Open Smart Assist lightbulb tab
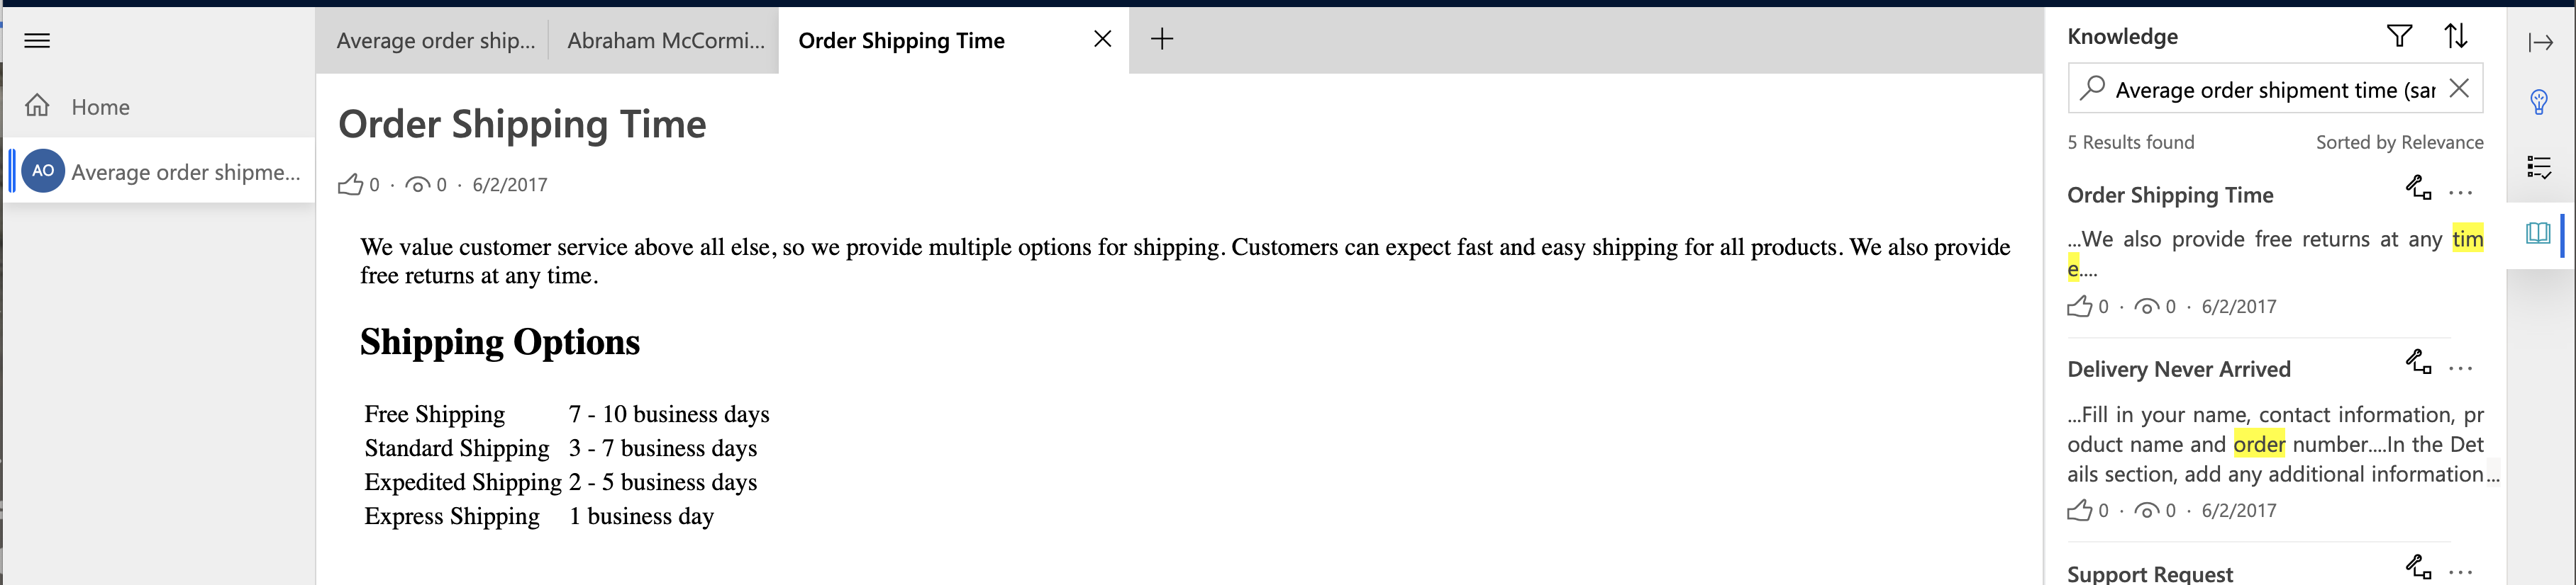The height and width of the screenshot is (585, 2576). [x=2539, y=102]
